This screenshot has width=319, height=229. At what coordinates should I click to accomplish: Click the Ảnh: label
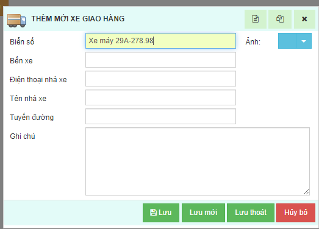pos(253,42)
